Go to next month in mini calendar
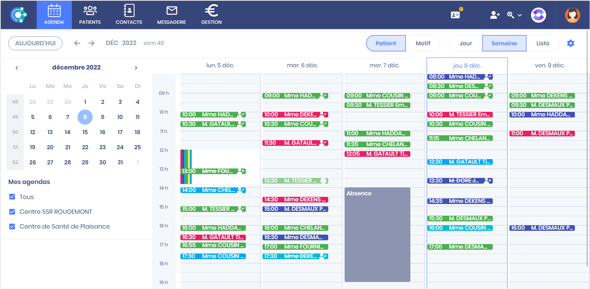 (x=136, y=68)
